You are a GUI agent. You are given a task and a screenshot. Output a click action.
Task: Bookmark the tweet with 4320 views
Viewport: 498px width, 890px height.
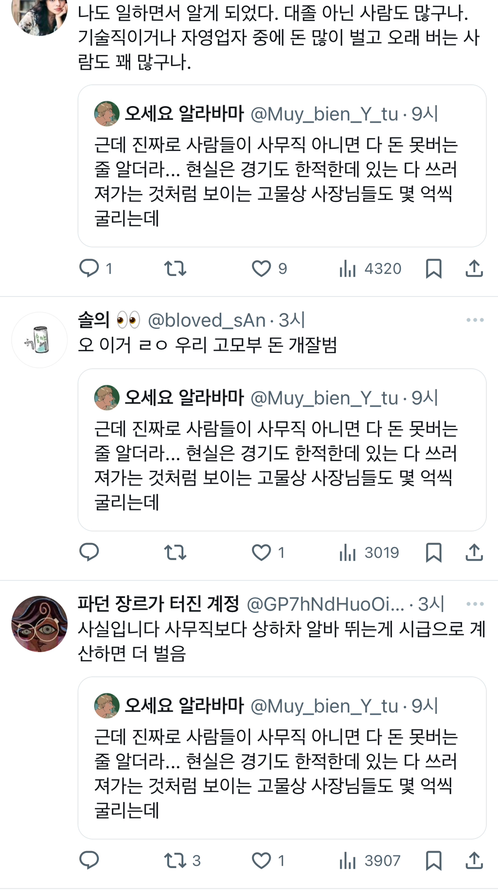tap(433, 268)
